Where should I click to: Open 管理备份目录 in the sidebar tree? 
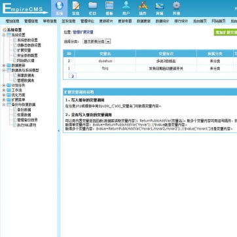27,120
